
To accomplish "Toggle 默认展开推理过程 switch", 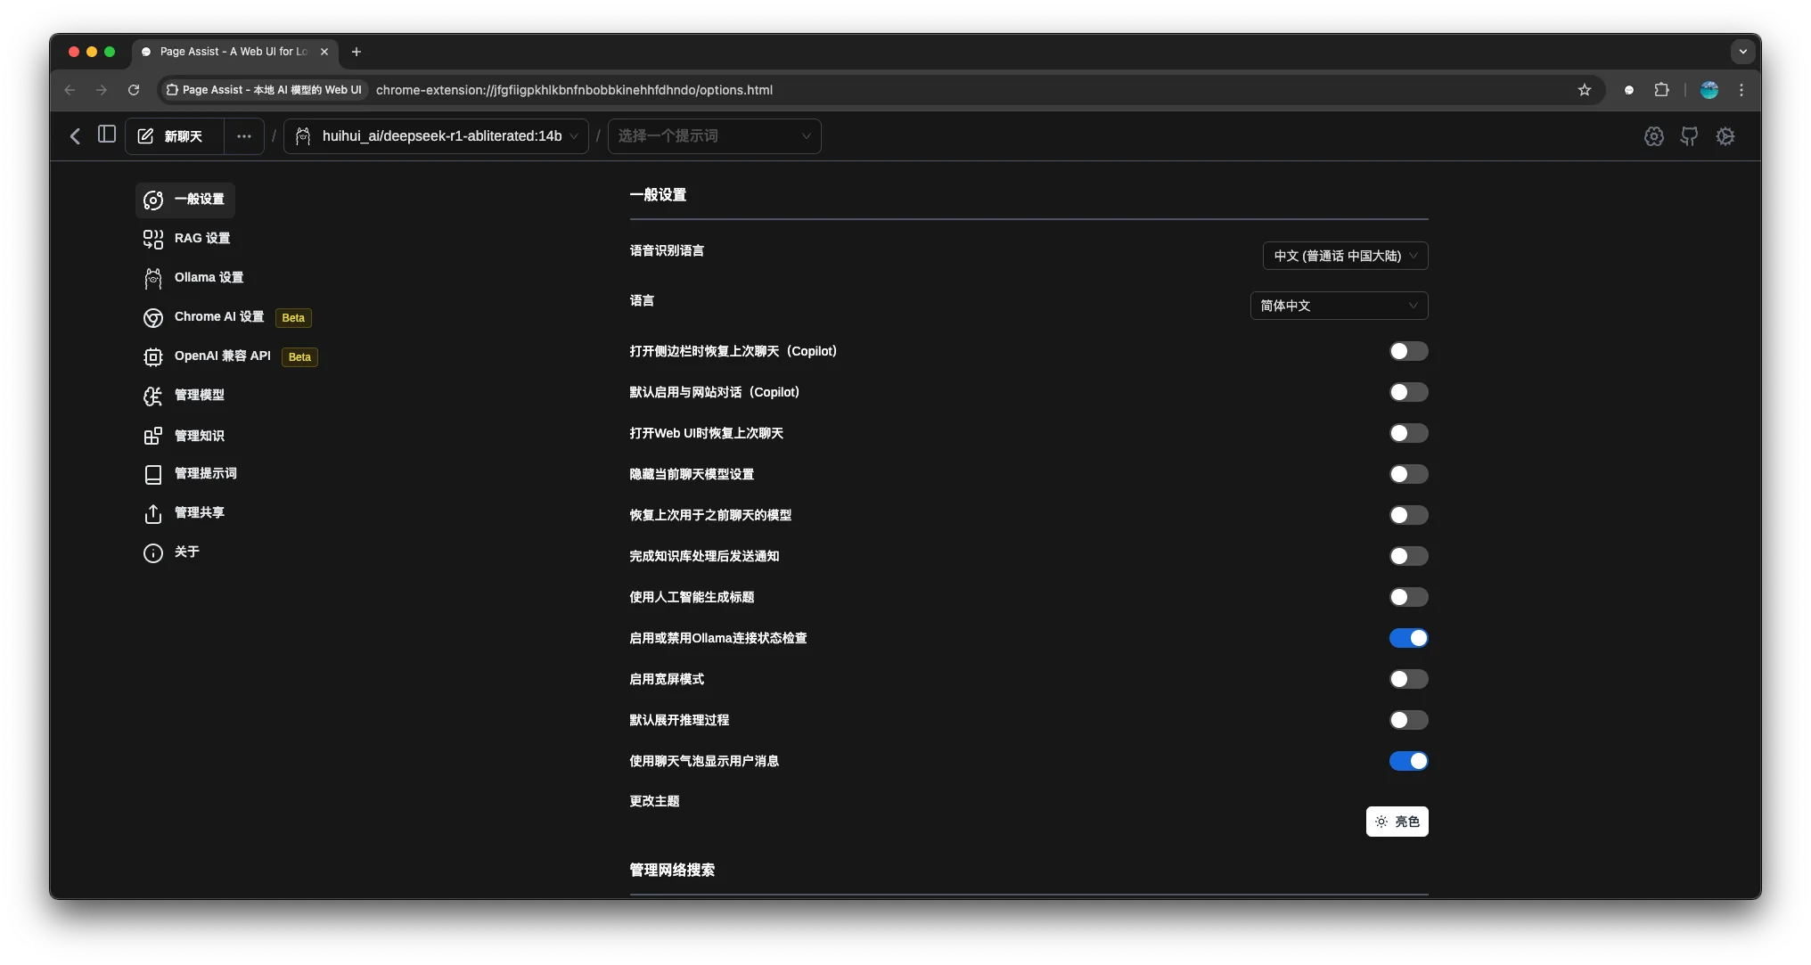I will [x=1408, y=720].
